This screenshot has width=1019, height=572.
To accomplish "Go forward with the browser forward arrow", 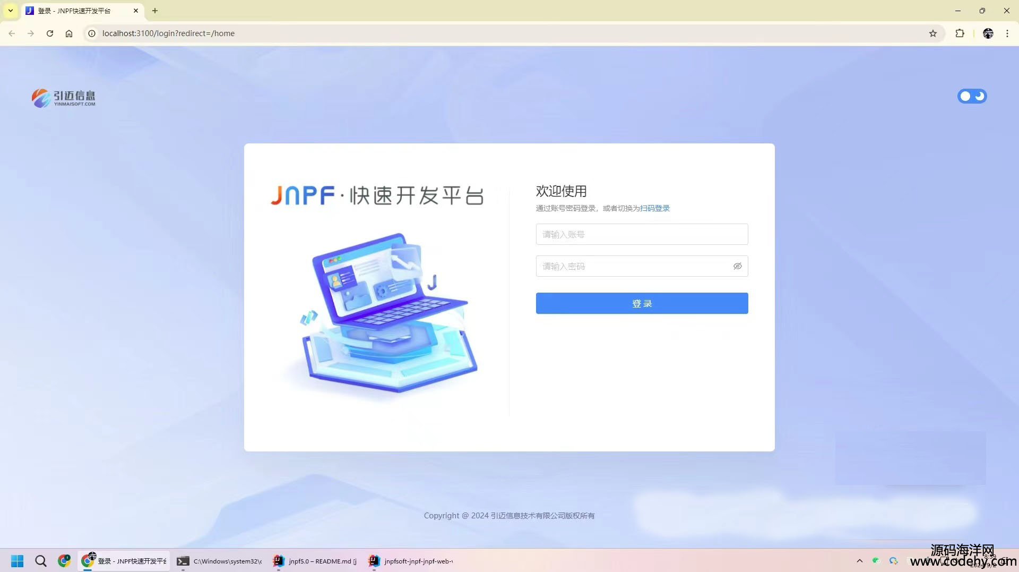I will [x=31, y=33].
